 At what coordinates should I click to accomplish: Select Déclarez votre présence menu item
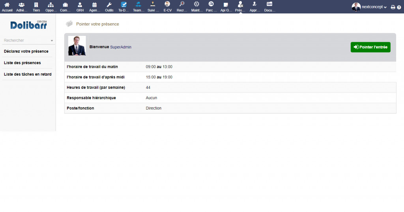(26, 51)
